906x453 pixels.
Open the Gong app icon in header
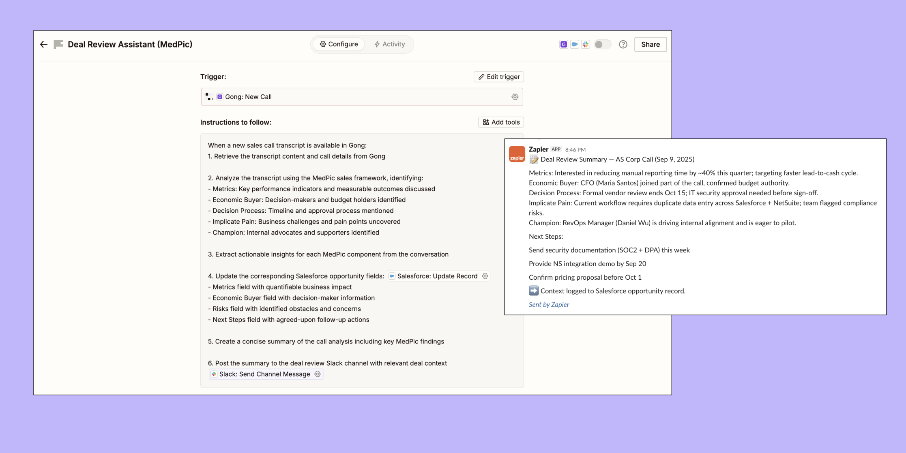point(564,44)
